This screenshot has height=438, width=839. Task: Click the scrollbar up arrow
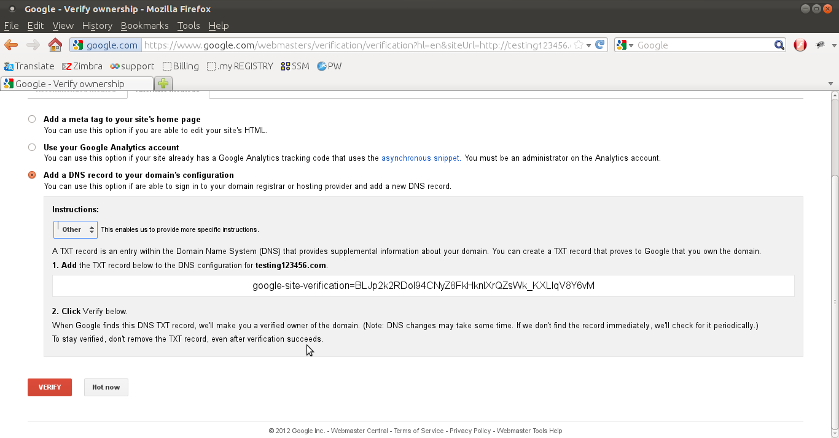coord(835,96)
